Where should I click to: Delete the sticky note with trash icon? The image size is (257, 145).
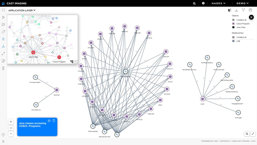tap(54, 121)
